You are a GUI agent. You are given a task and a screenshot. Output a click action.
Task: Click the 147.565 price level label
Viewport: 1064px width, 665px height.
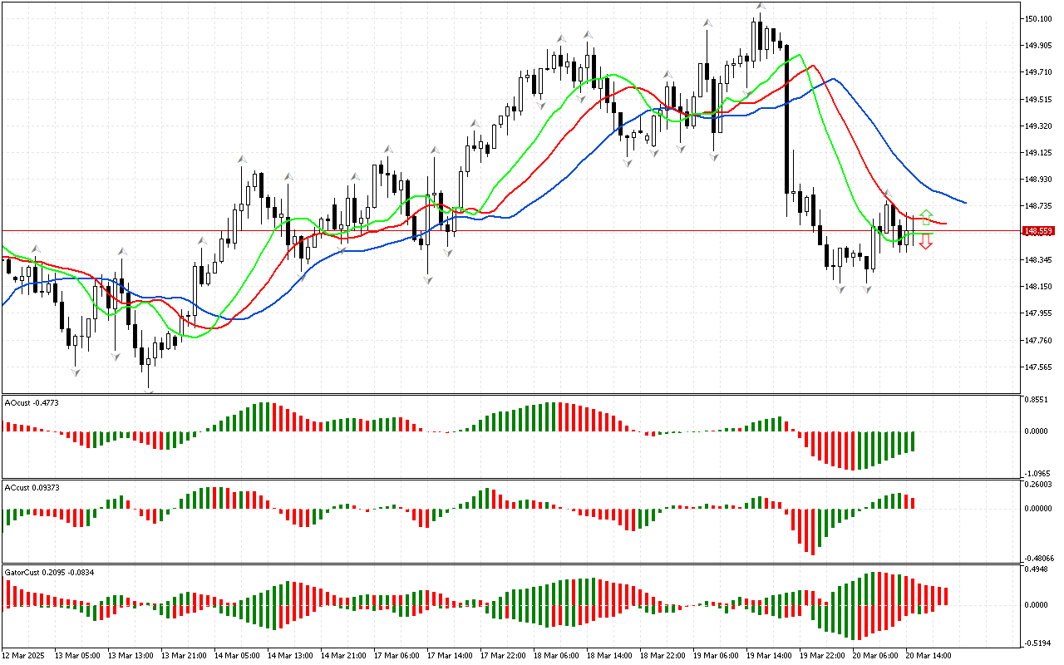click(x=1038, y=367)
